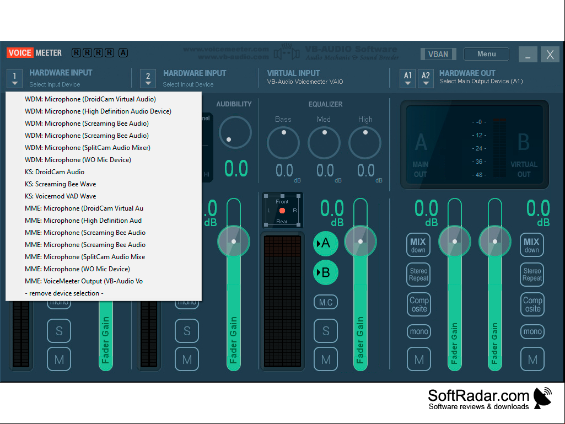
Task: Choose MME: Microphone (WO Mic Device)
Action: [x=104, y=269]
